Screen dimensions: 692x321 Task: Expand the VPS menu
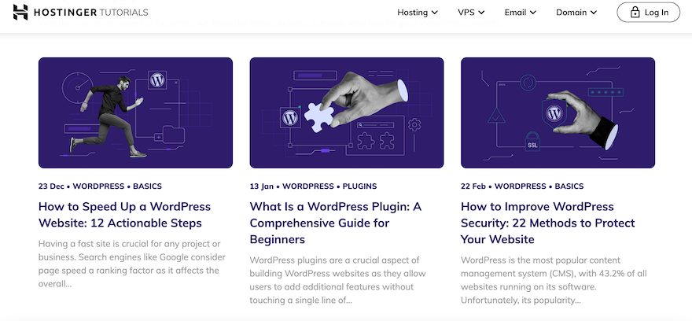tap(471, 13)
